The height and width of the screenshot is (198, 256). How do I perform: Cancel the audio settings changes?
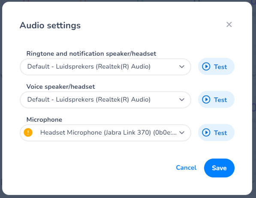click(186, 168)
